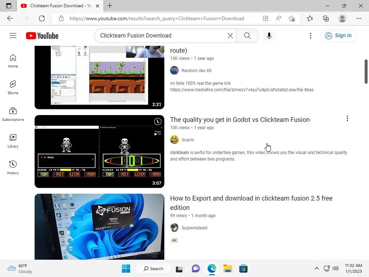Click the page vertical scrollbar thumb
This screenshot has width=369, height=277.
pyautogui.click(x=366, y=72)
